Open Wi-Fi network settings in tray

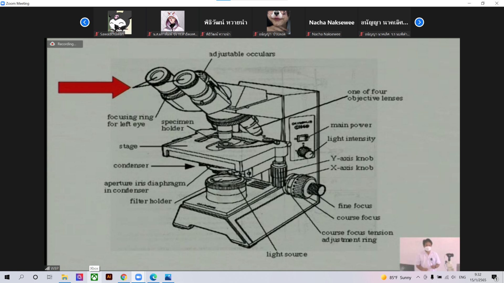(447, 277)
